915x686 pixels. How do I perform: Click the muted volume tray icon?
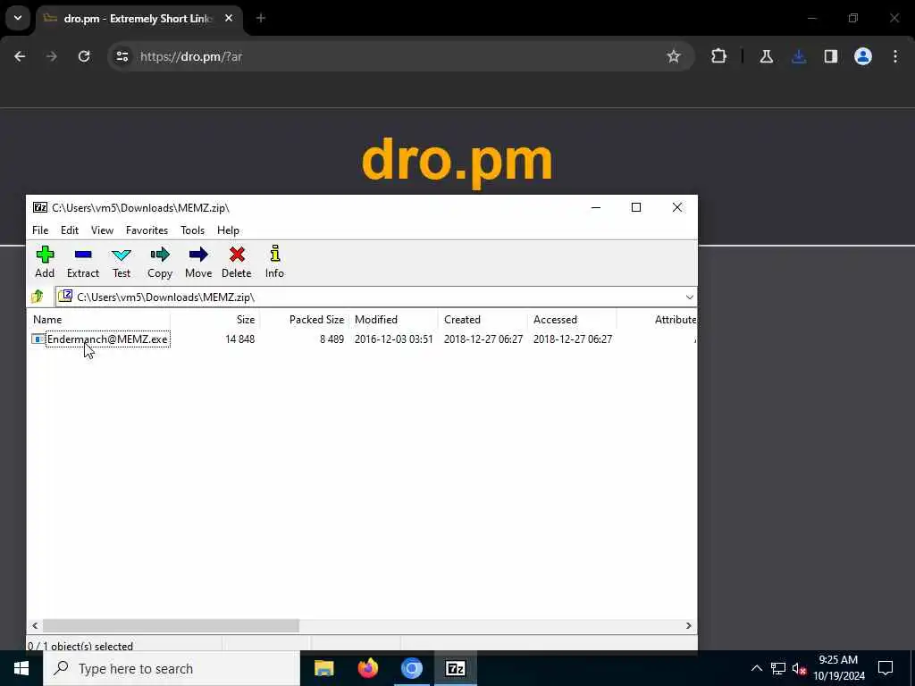[x=799, y=668]
